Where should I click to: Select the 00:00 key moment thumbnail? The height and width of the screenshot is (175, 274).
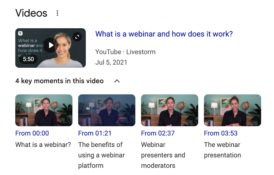44,110
